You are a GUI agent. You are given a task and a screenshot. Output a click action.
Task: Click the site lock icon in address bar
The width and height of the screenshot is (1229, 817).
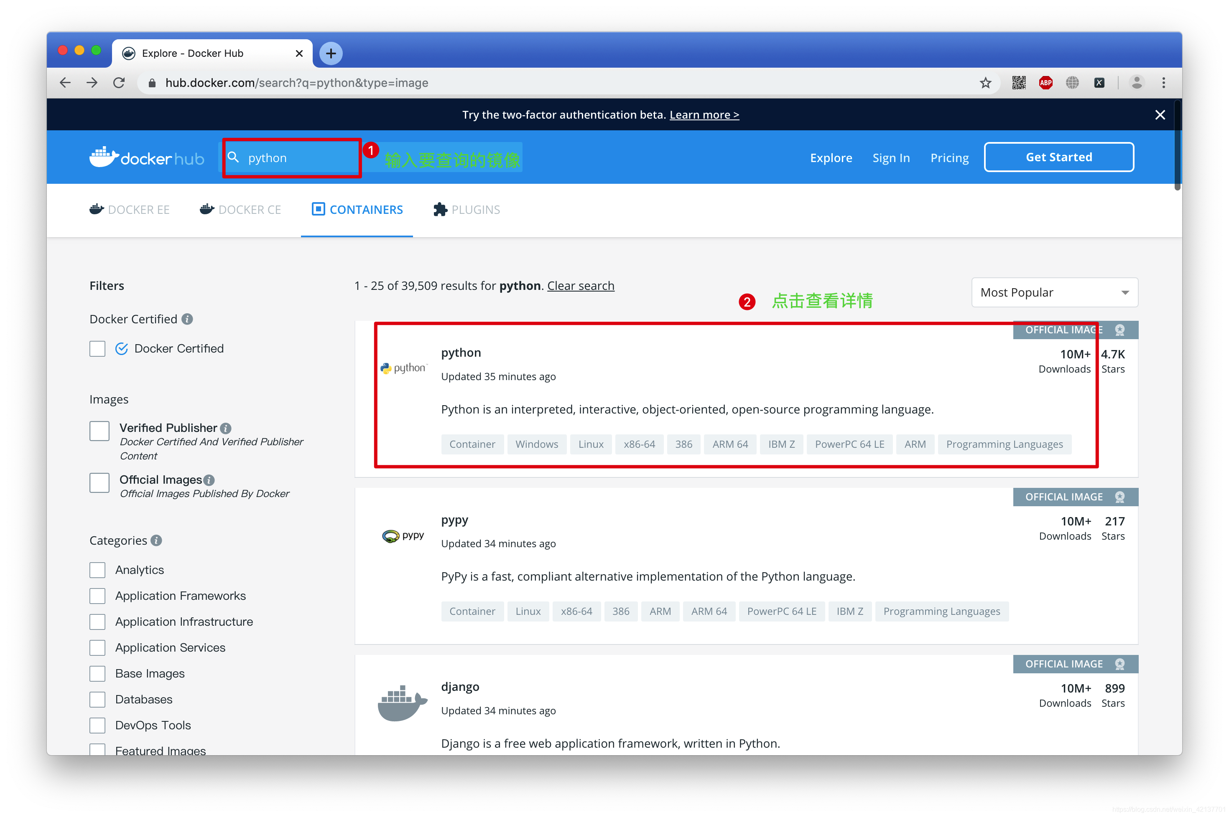coord(152,83)
